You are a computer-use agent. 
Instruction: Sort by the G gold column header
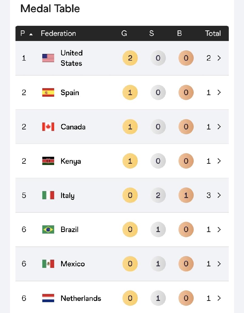coord(124,33)
